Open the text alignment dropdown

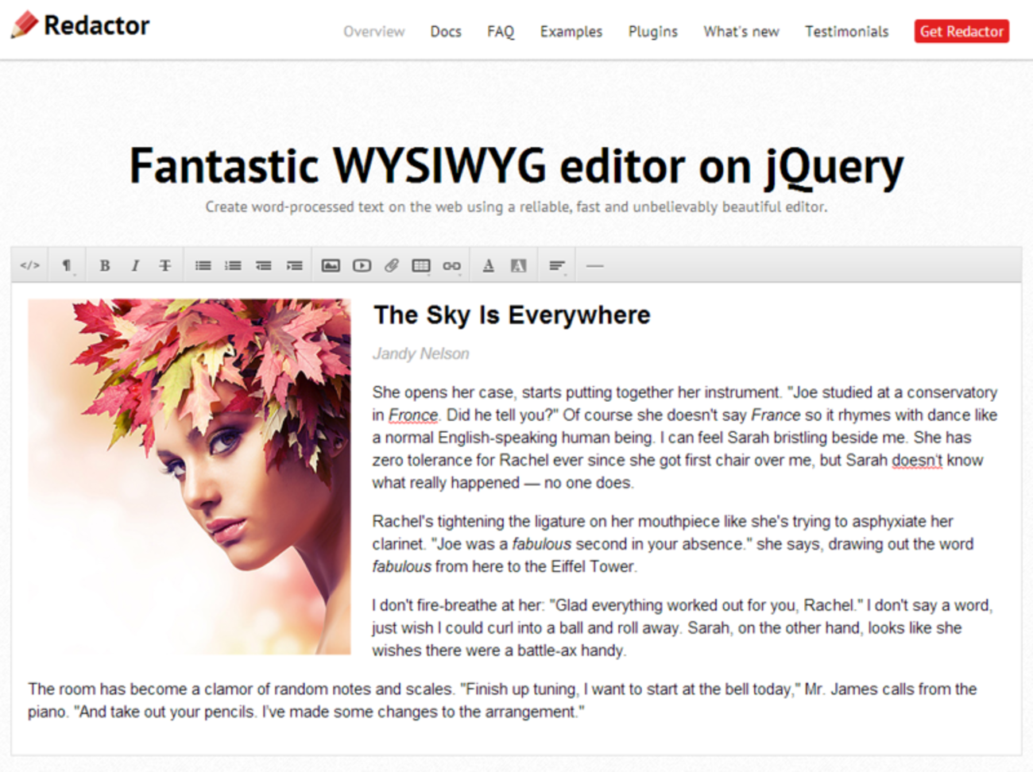pos(557,265)
